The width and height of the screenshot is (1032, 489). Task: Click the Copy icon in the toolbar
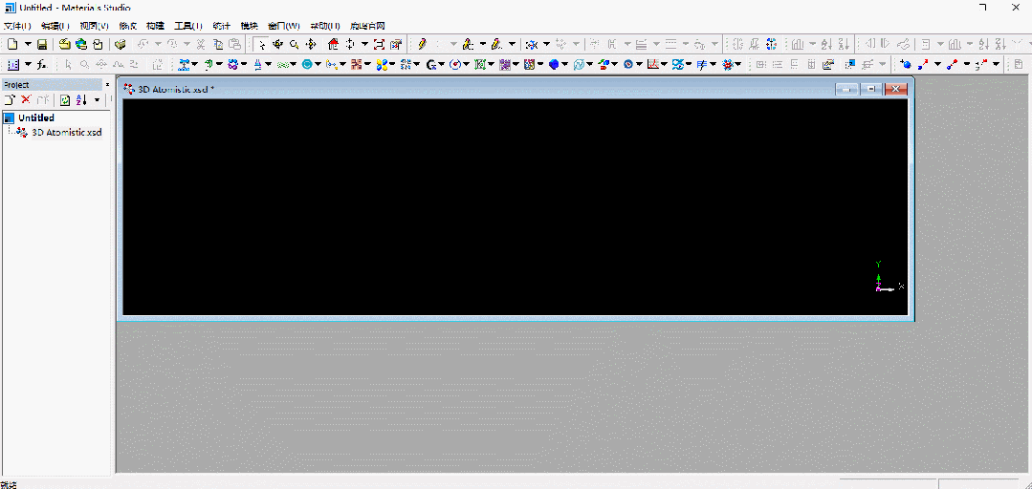[x=218, y=44]
